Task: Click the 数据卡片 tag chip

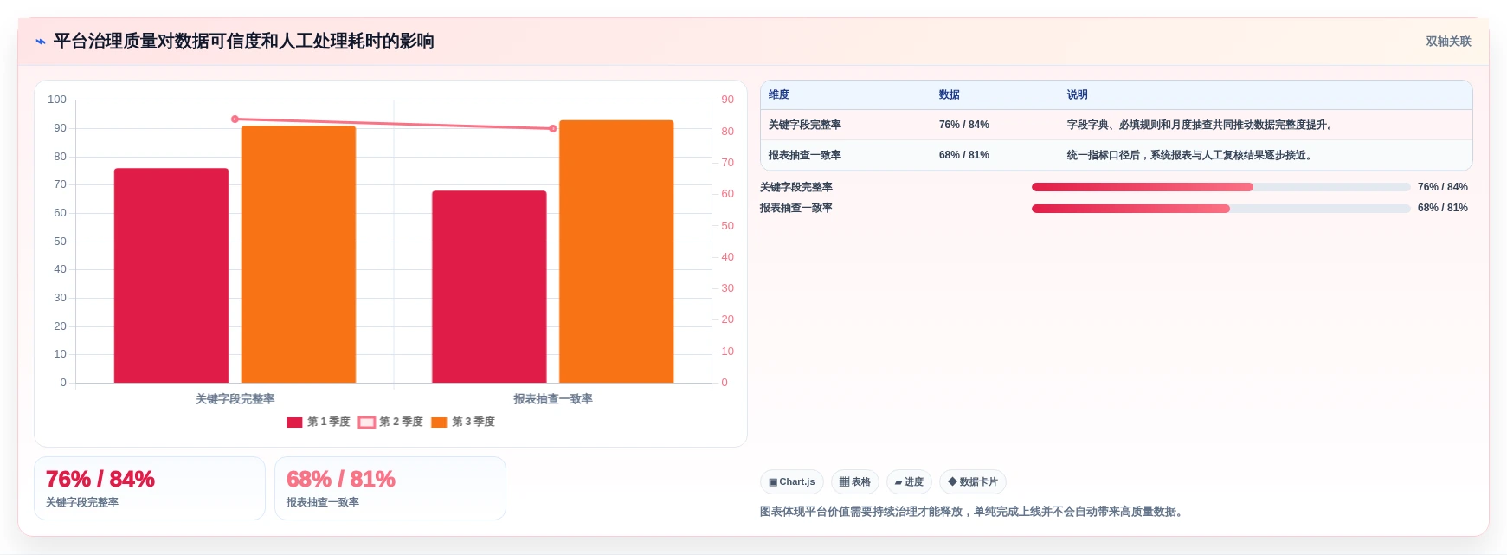Action: 973,482
